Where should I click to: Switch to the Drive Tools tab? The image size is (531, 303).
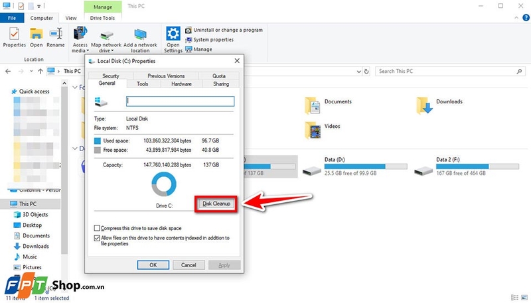click(102, 18)
